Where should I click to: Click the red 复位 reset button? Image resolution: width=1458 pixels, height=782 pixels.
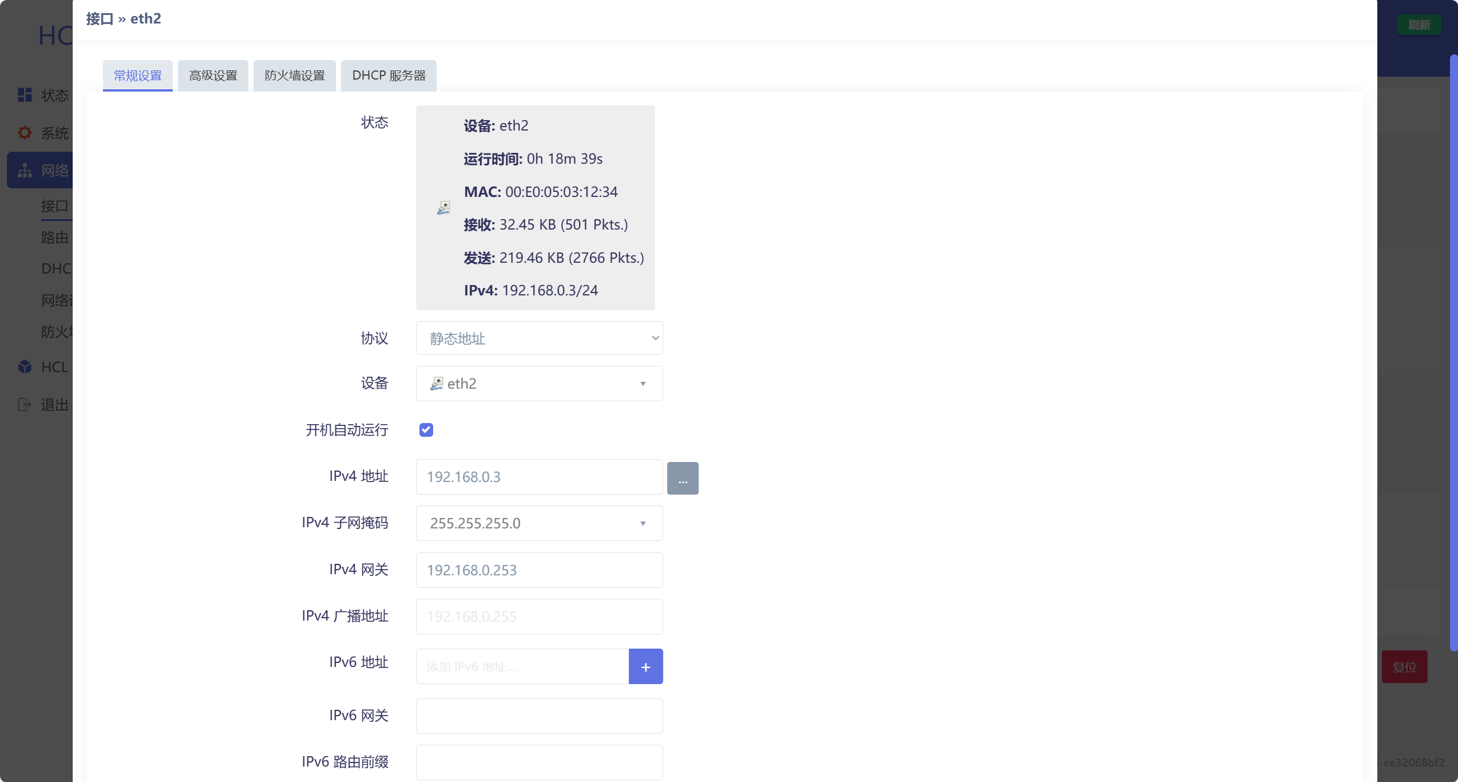1405,666
